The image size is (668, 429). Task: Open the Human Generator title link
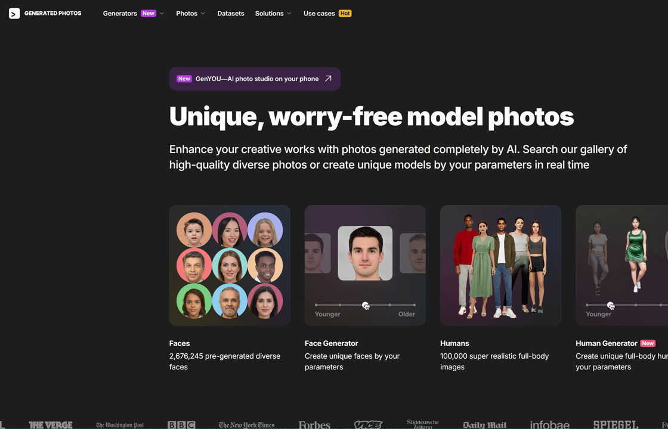pyautogui.click(x=606, y=343)
